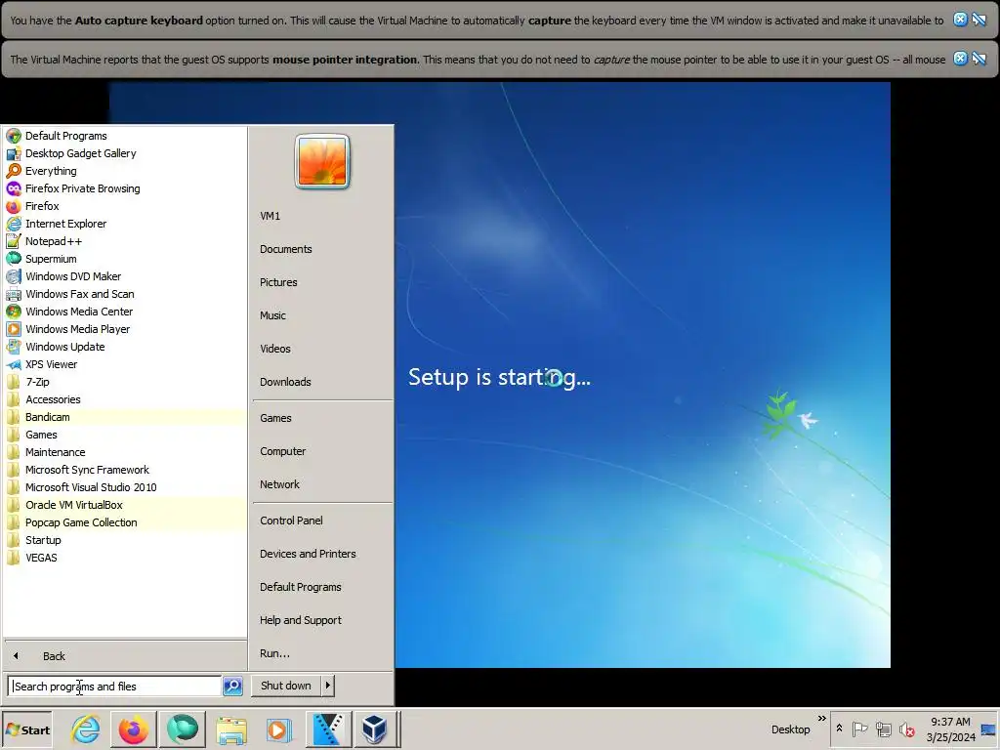The width and height of the screenshot is (1000, 750).
Task: Expand the Bandicam folder
Action: tap(124, 417)
